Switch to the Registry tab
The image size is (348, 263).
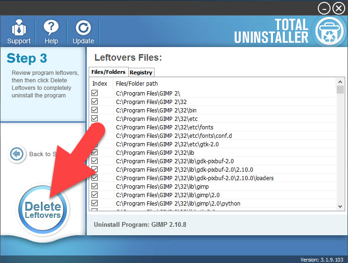pyautogui.click(x=141, y=72)
